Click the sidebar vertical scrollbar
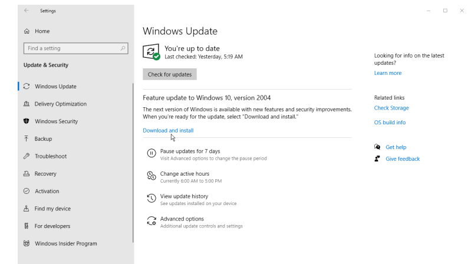The width and height of the screenshot is (468, 264). 133,163
